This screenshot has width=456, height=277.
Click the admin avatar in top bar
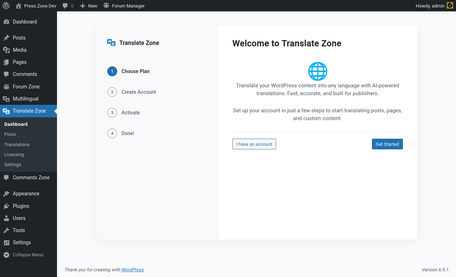pos(450,6)
